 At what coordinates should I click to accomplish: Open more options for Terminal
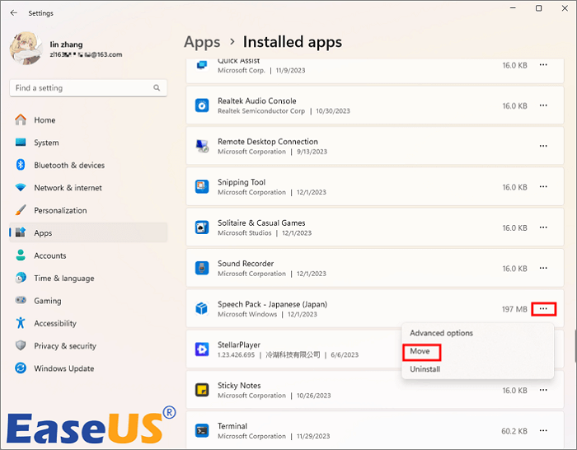pyautogui.click(x=543, y=431)
